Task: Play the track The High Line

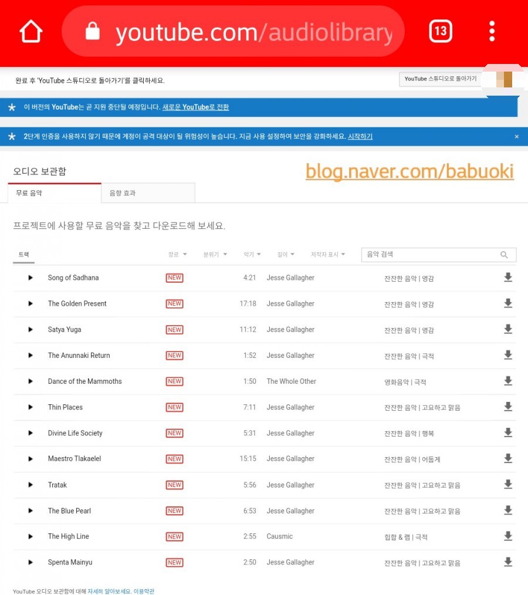Action: (31, 536)
